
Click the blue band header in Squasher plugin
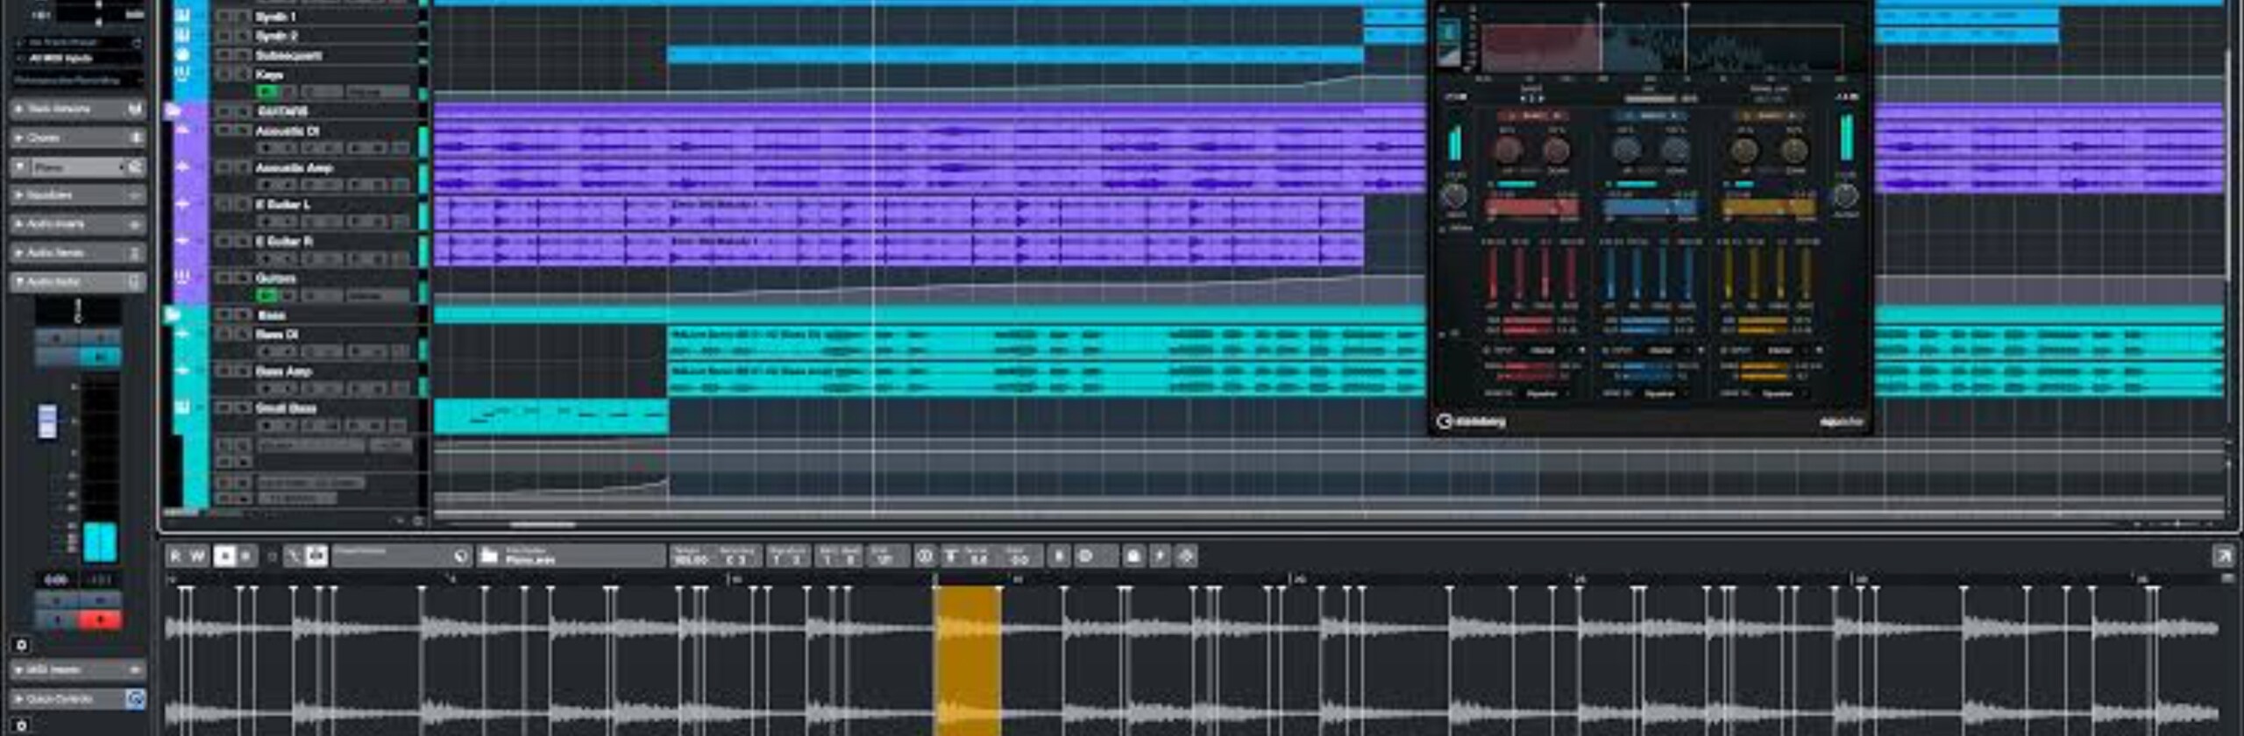[x=1651, y=116]
